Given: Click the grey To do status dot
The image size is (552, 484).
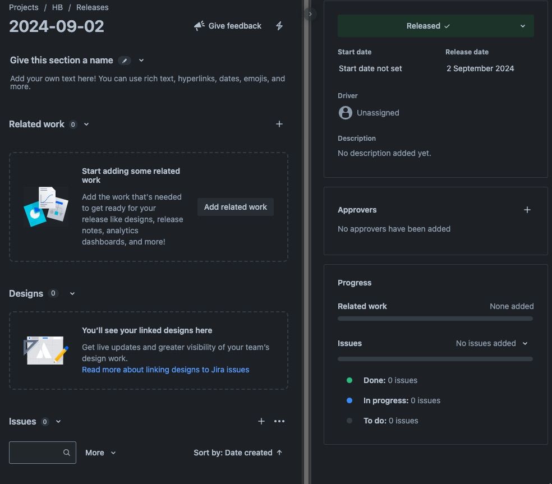Looking at the screenshot, I should [x=349, y=421].
